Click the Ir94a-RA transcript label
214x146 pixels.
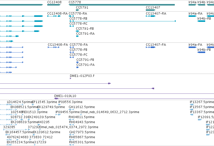tap(195, 14)
